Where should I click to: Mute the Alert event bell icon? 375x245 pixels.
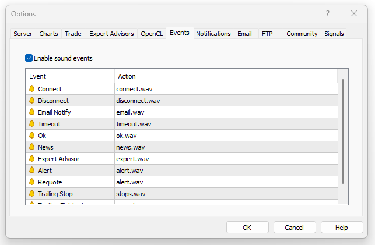pyautogui.click(x=32, y=171)
